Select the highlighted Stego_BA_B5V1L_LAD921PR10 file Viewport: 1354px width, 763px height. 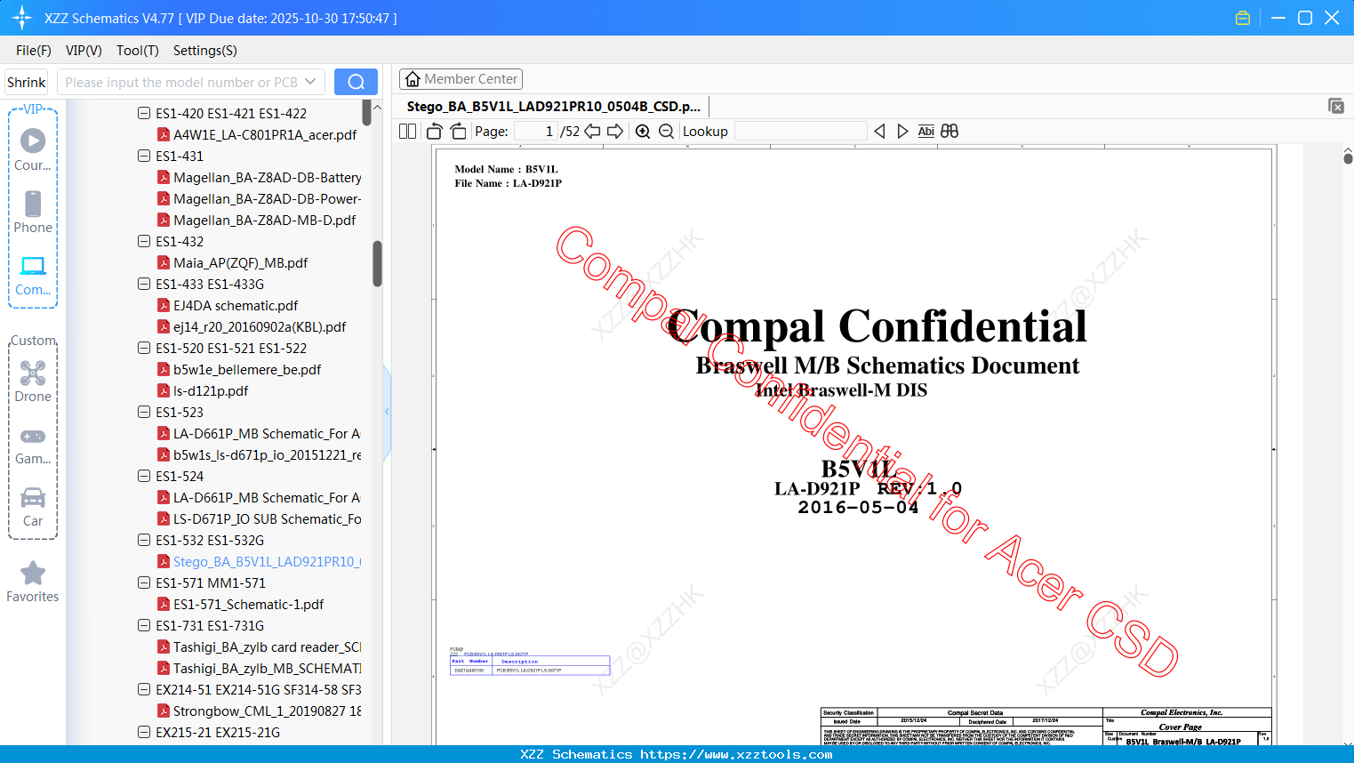pos(259,562)
